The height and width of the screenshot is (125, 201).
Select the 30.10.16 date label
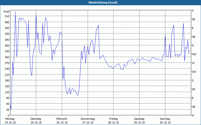click(165, 122)
